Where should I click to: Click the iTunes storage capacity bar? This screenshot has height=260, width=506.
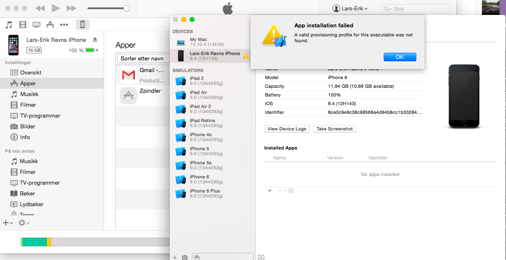95,242
